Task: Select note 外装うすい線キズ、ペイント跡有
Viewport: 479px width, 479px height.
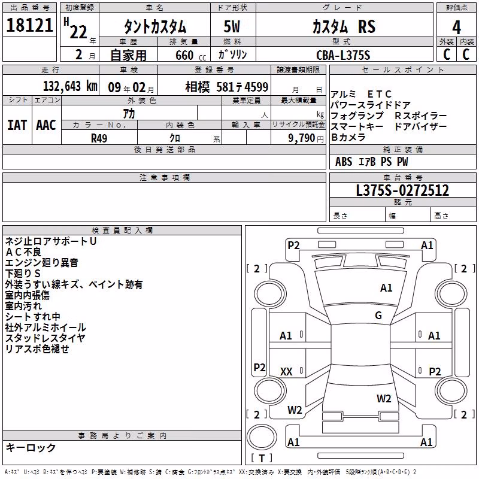Action: click(74, 284)
